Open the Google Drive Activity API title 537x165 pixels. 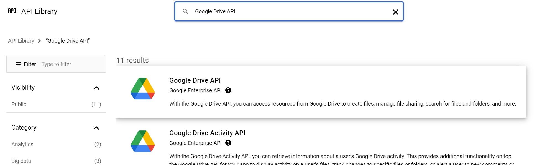pyautogui.click(x=207, y=133)
